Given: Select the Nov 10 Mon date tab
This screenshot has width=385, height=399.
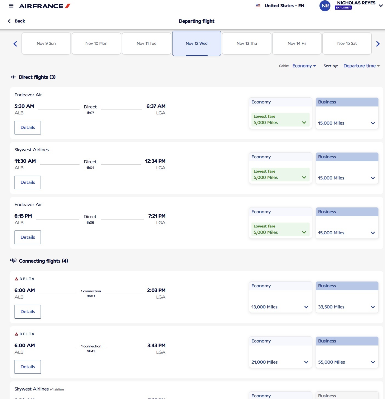Looking at the screenshot, I should pos(96,43).
